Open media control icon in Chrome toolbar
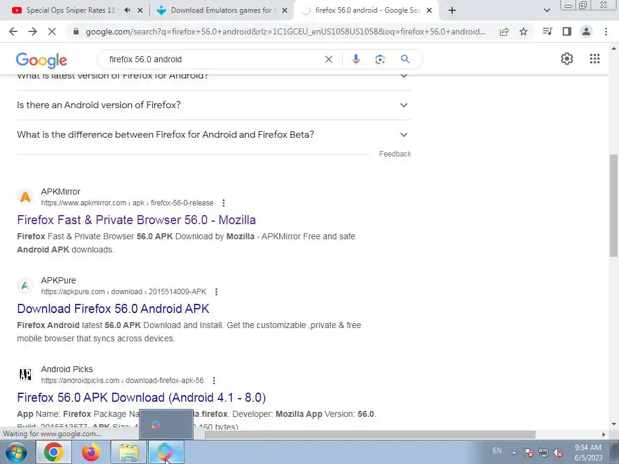The width and height of the screenshot is (619, 464). 547,31
